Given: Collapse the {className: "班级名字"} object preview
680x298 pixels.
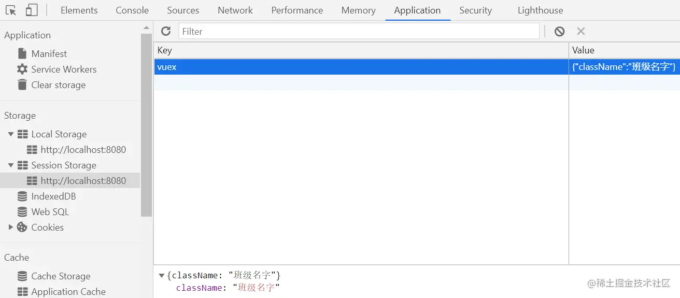Looking at the screenshot, I should click(x=162, y=275).
